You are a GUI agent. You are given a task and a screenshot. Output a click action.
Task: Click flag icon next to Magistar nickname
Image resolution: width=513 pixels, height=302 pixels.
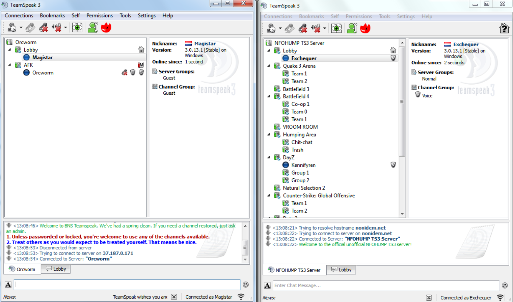coord(188,43)
